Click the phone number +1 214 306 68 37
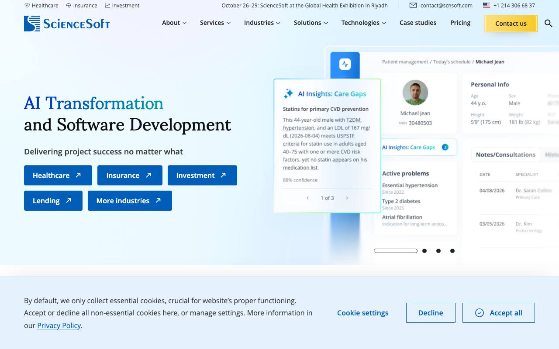Screen dimensions: 559x349 (x=514, y=5)
